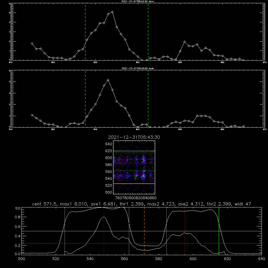The height and width of the screenshot is (268, 268).
Task: Click the "ave2 4.312" value
Action: click(x=191, y=204)
